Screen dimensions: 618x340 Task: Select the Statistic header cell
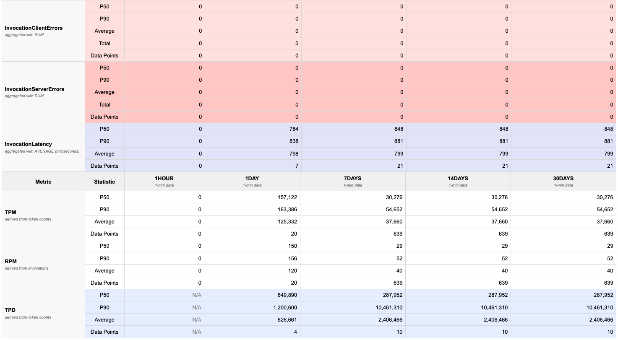tap(104, 182)
